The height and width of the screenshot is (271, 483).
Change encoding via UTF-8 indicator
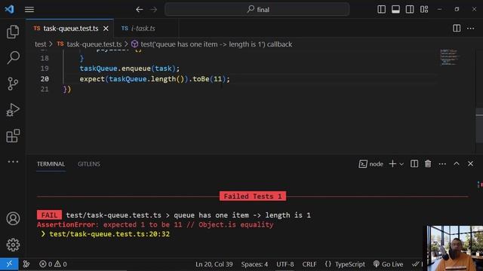pos(285,264)
